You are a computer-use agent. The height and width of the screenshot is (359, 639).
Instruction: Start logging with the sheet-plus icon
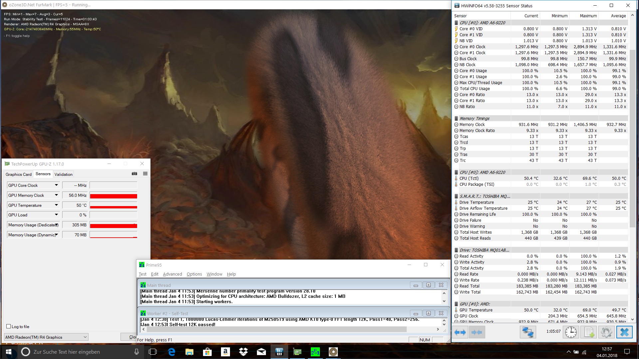(x=589, y=332)
